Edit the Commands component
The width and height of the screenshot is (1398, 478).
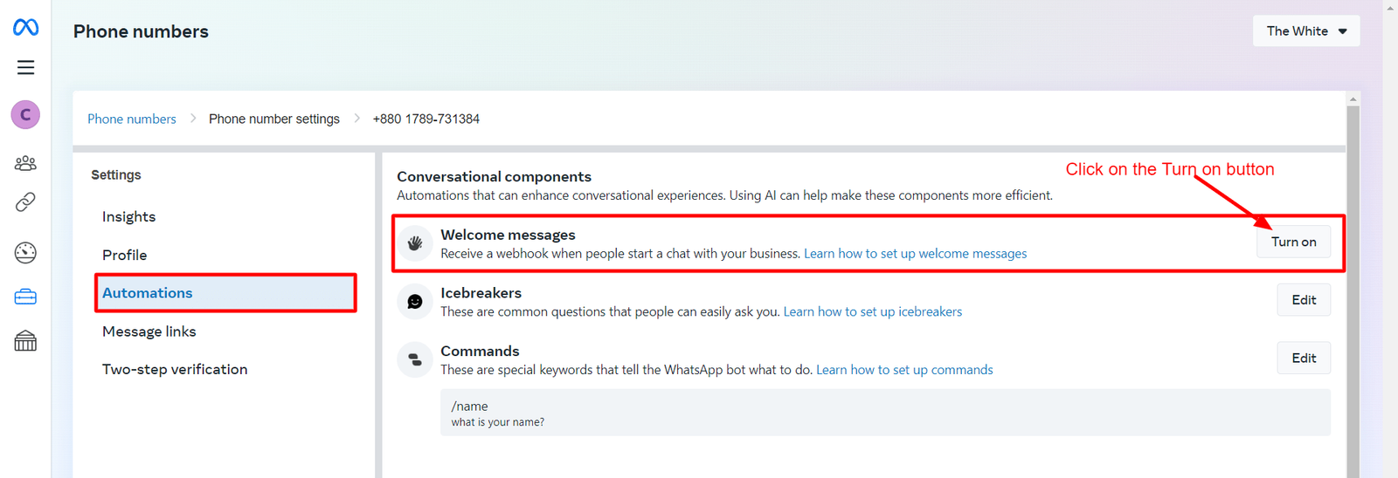click(1304, 358)
